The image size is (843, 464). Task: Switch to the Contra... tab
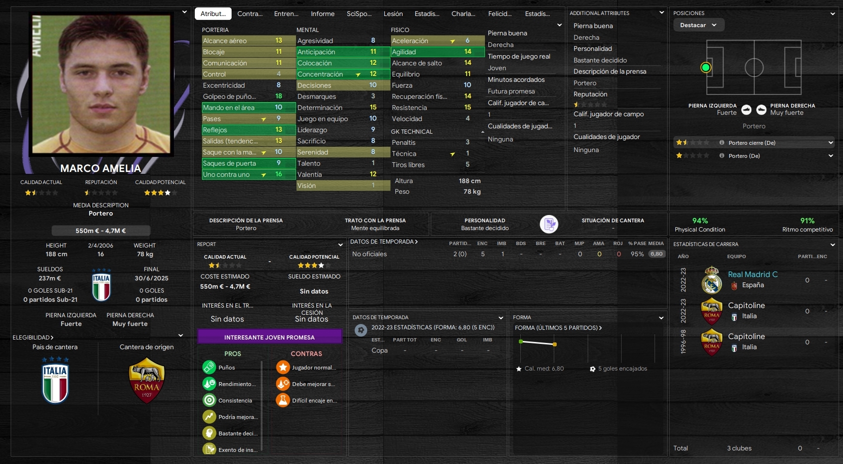[x=250, y=14]
